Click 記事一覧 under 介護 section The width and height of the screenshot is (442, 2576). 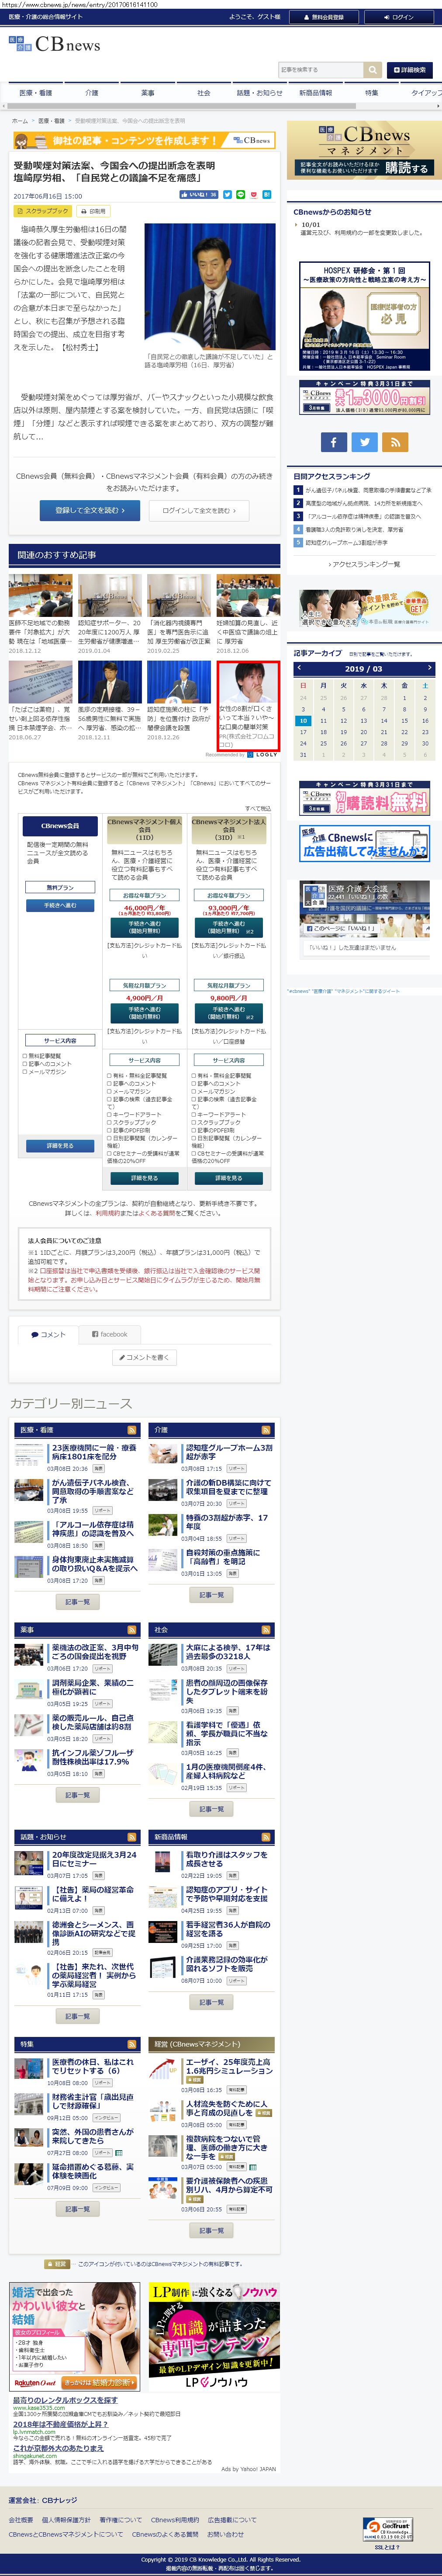[x=211, y=1595]
